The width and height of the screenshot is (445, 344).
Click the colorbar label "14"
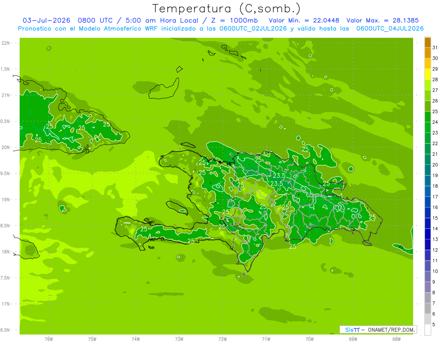435,229
